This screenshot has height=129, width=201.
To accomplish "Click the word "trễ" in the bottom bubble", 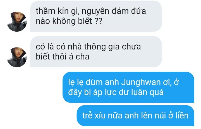I will [x=87, y=115].
